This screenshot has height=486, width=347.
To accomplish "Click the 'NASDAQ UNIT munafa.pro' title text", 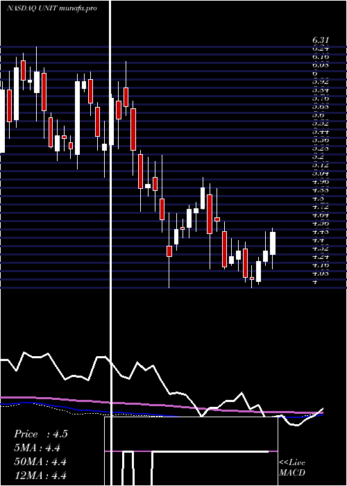I will pos(52,8).
